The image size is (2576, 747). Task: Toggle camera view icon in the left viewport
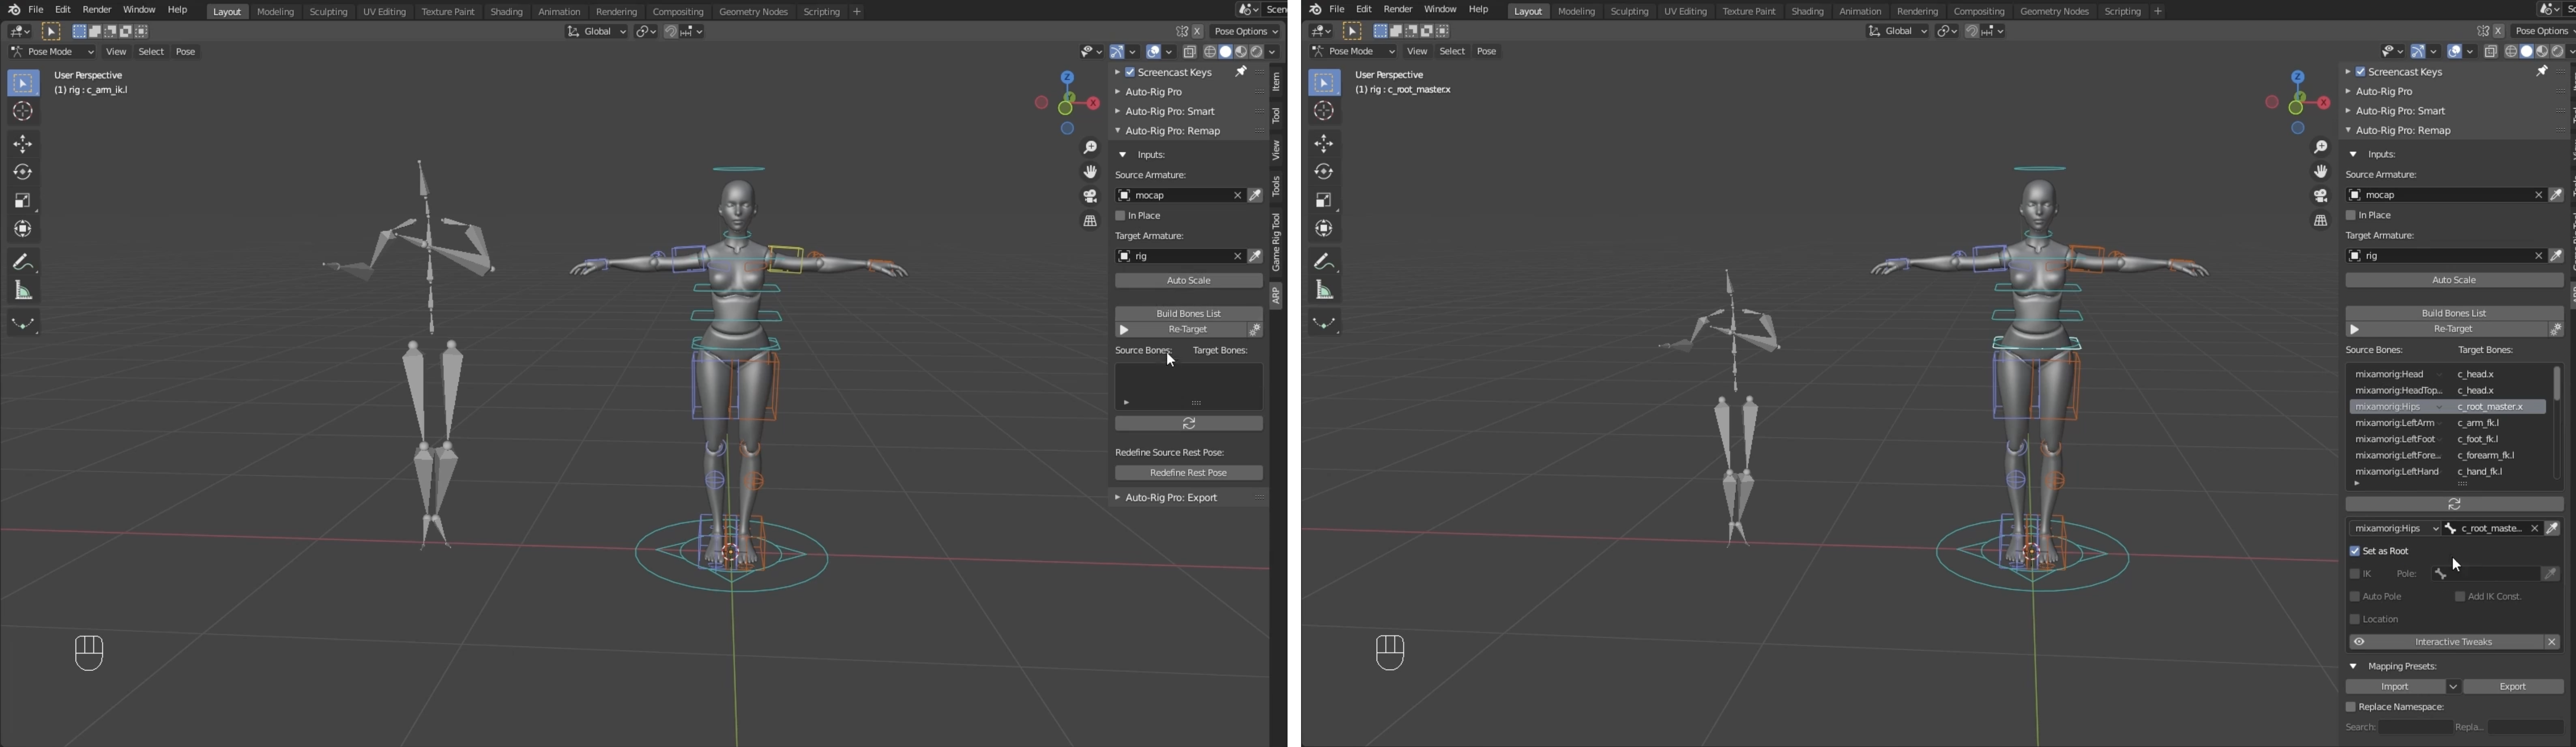point(1090,196)
